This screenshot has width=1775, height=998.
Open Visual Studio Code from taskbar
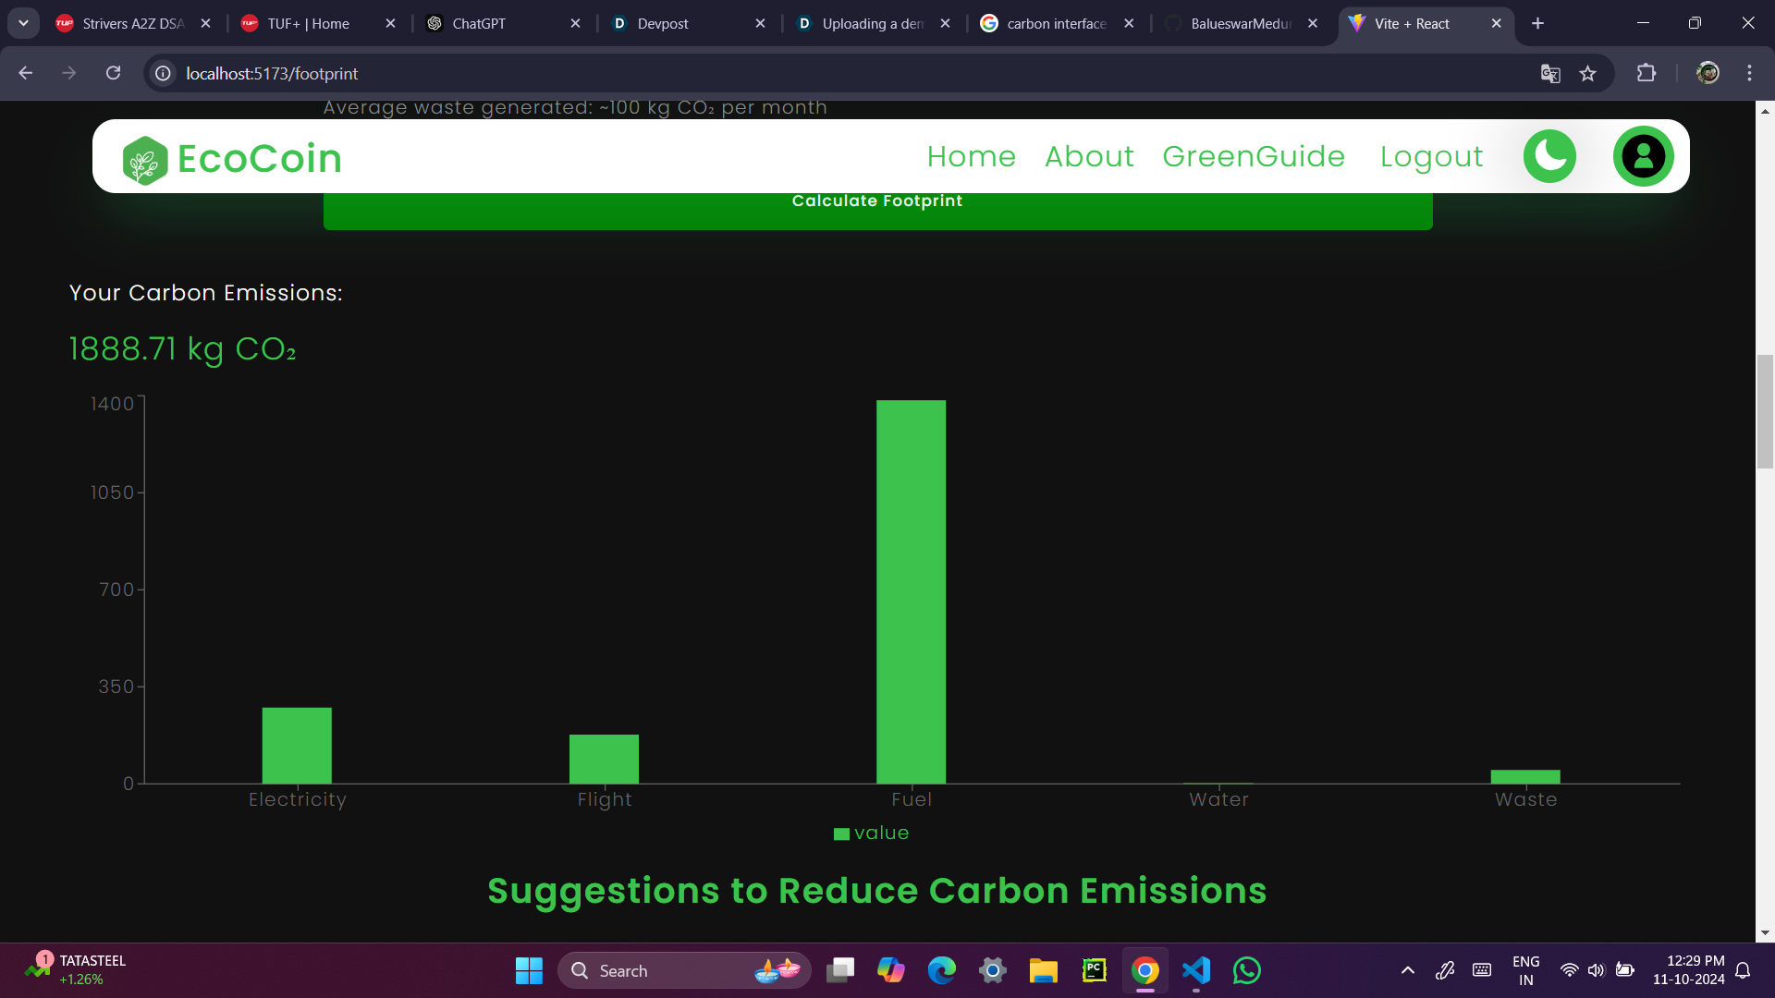1195,970
